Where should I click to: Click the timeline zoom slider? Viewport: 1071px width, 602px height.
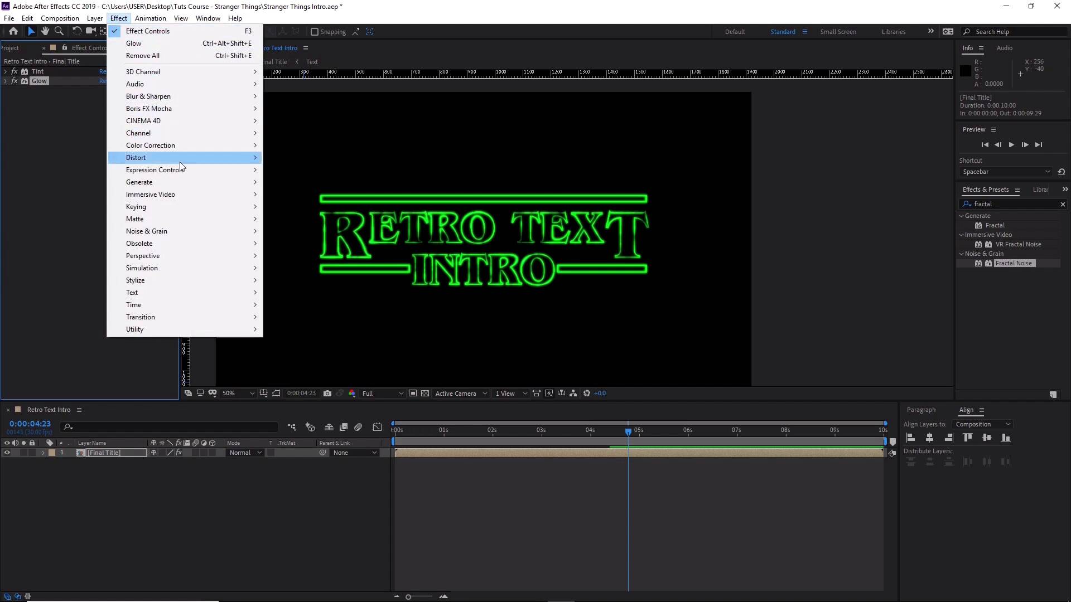coord(408,597)
